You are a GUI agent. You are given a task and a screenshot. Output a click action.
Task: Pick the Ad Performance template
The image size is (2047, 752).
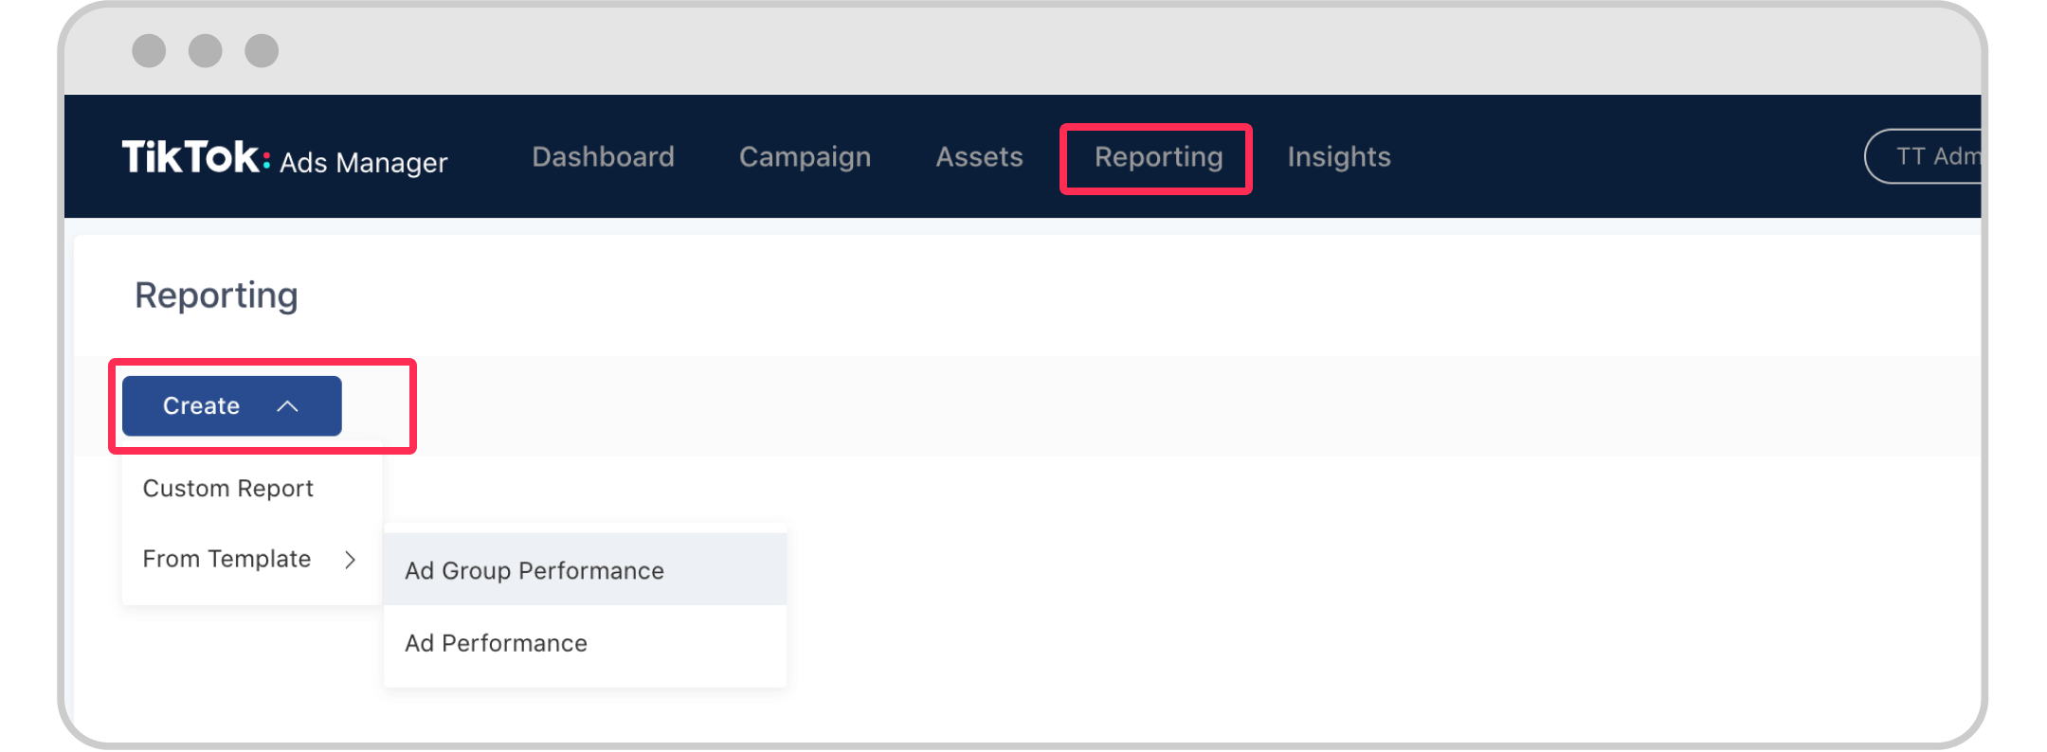tap(496, 644)
